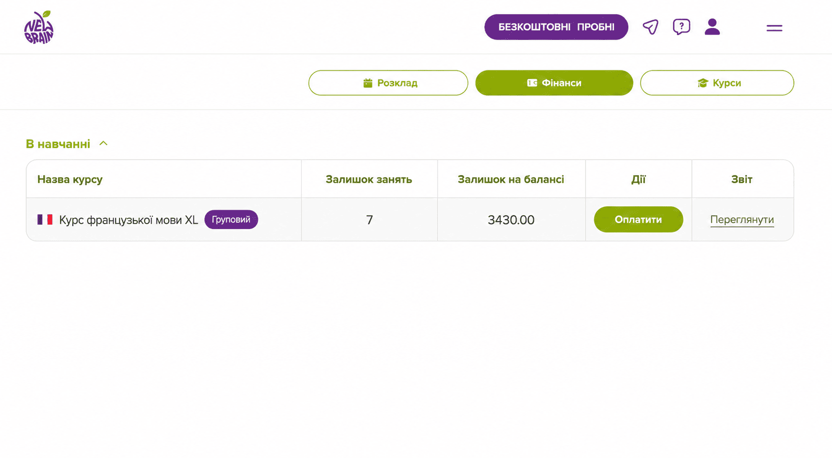This screenshot has height=458, width=832.
Task: Click the calendar icon in Розклад tab
Action: 368,83
